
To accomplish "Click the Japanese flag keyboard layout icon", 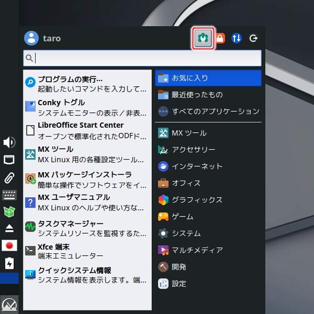I will [9, 245].
